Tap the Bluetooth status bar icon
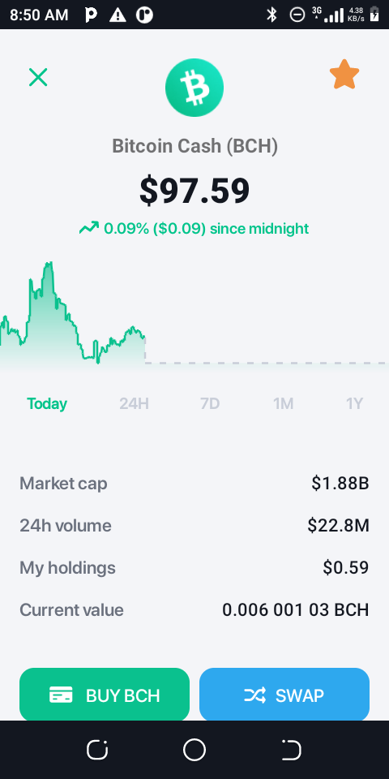 271,15
